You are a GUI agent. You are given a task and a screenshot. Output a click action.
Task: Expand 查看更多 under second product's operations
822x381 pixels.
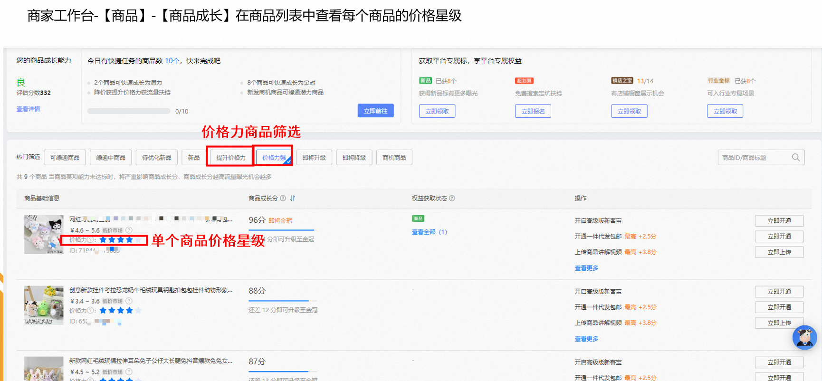586,339
